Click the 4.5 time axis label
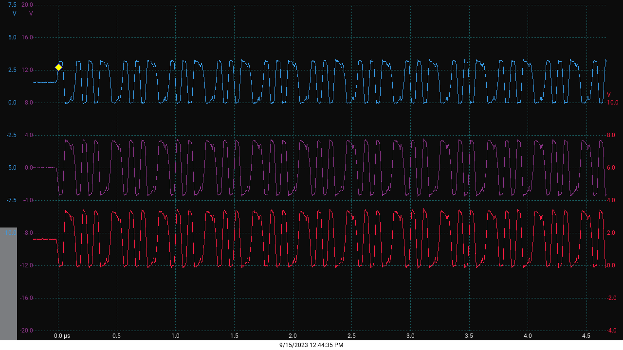This screenshot has width=623, height=350. [586, 336]
